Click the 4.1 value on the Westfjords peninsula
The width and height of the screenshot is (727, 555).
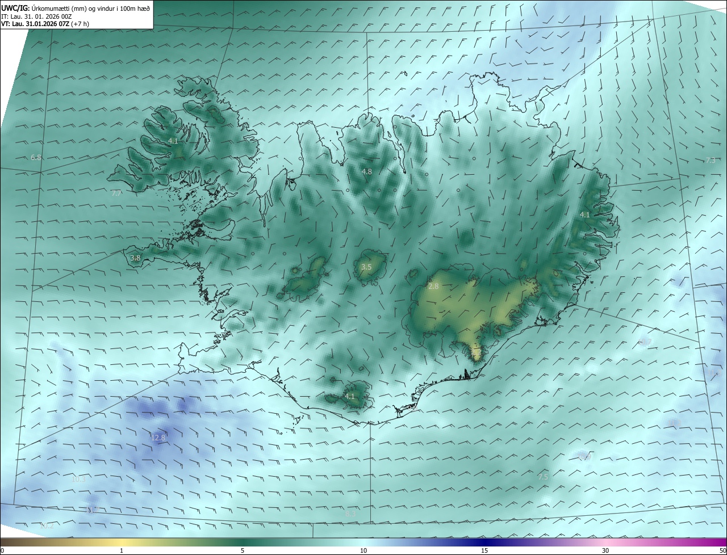tap(173, 141)
